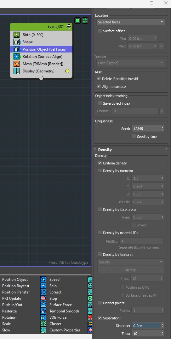Click the Rotation (Surface Align) operator icon

pyautogui.click(x=17, y=57)
